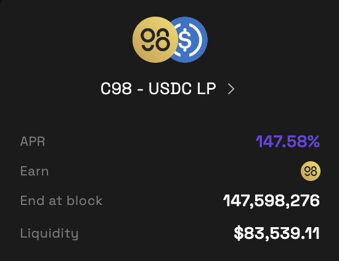
Task: Expand pool details with the chevron arrow
Action: point(231,89)
